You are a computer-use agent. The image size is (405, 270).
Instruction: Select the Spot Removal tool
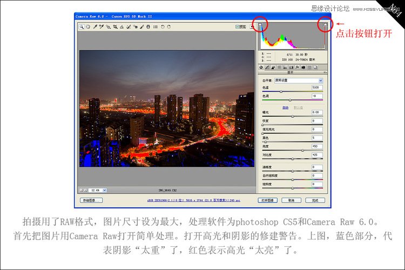click(129, 26)
